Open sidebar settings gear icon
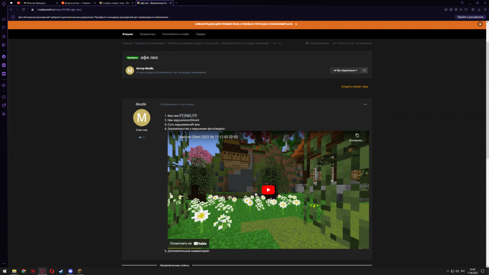 click(x=4, y=114)
